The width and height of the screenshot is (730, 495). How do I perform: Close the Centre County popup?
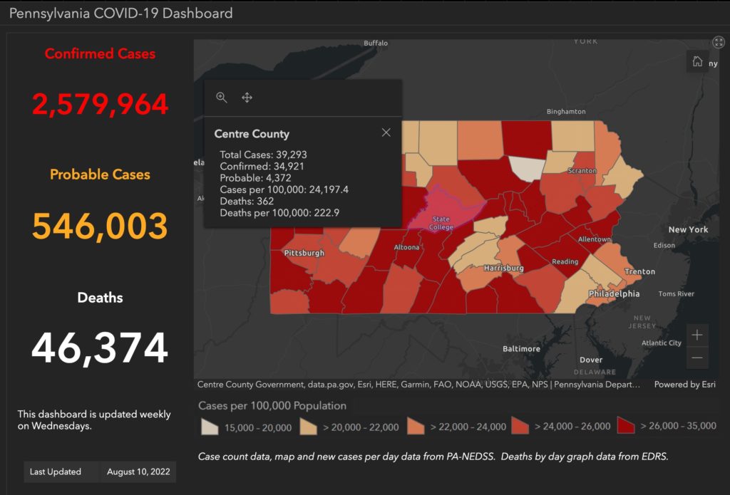[386, 132]
